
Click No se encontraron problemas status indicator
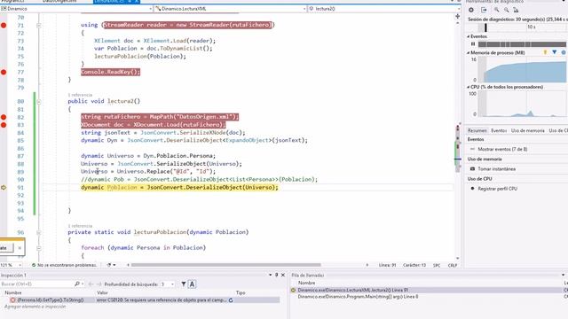coord(64,265)
